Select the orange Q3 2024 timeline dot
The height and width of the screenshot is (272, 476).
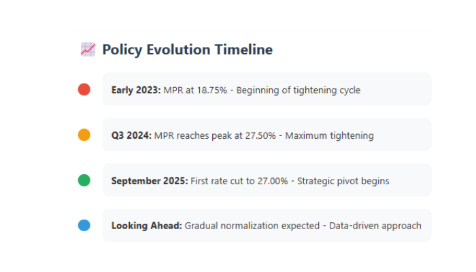tap(84, 135)
